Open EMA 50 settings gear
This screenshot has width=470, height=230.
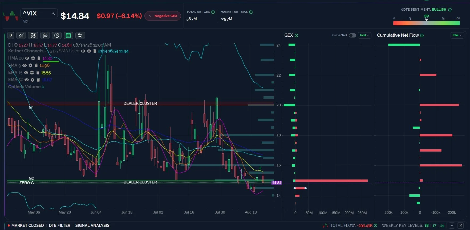[x=33, y=80]
